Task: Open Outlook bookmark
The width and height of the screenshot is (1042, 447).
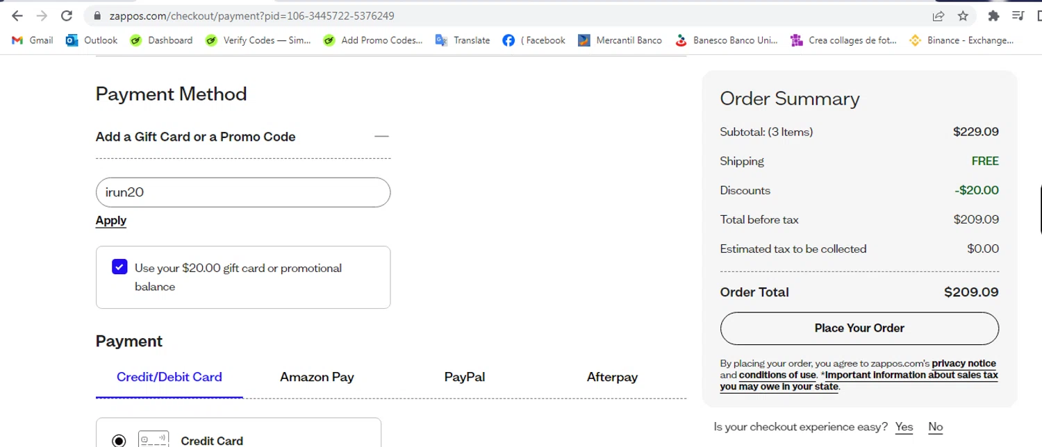Action: click(x=92, y=40)
